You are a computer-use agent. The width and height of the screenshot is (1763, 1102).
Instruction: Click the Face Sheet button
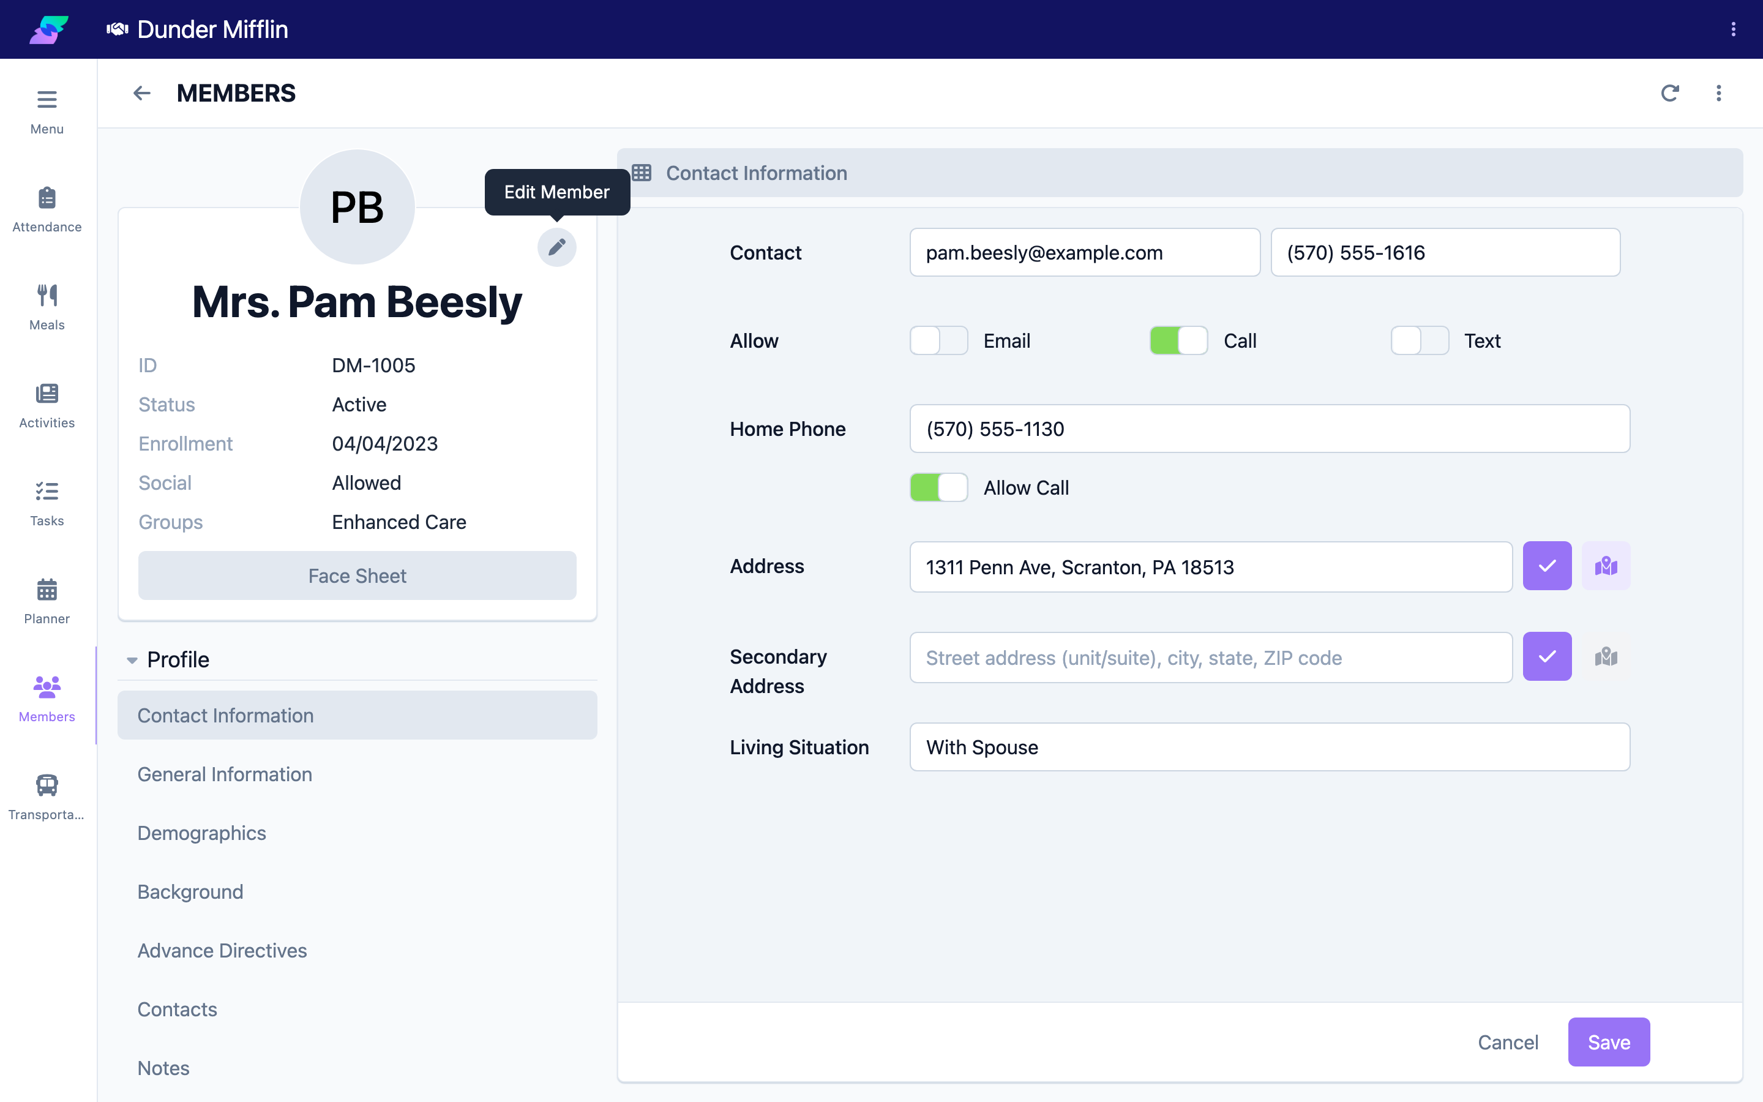click(x=357, y=575)
